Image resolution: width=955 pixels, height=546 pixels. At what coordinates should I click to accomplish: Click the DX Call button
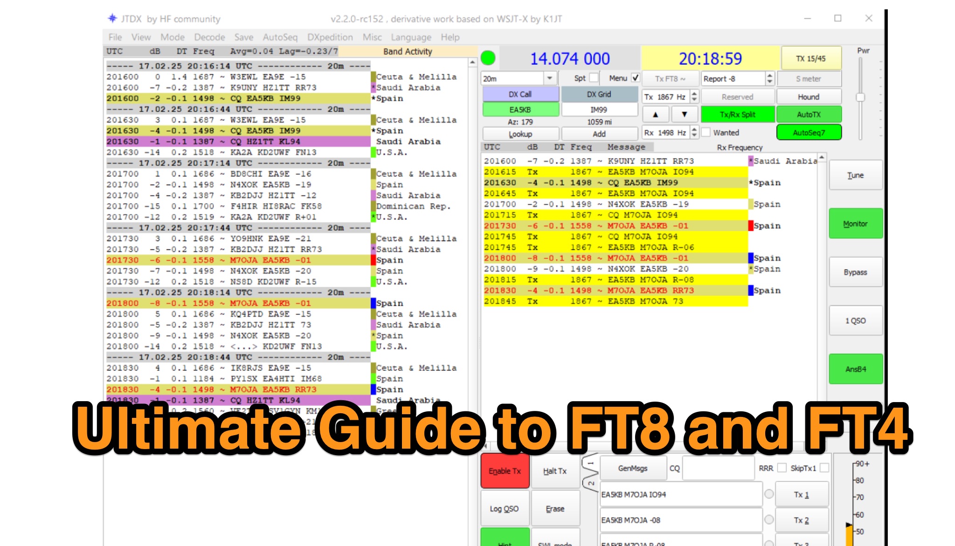(520, 94)
